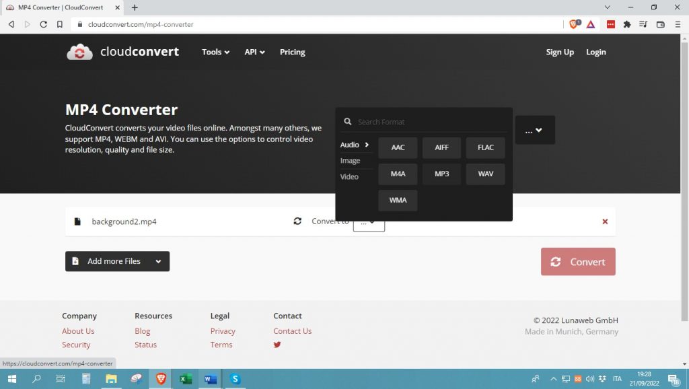Open the Add more Files dropdown arrow
Image resolution: width=689 pixels, height=389 pixels.
158,261
